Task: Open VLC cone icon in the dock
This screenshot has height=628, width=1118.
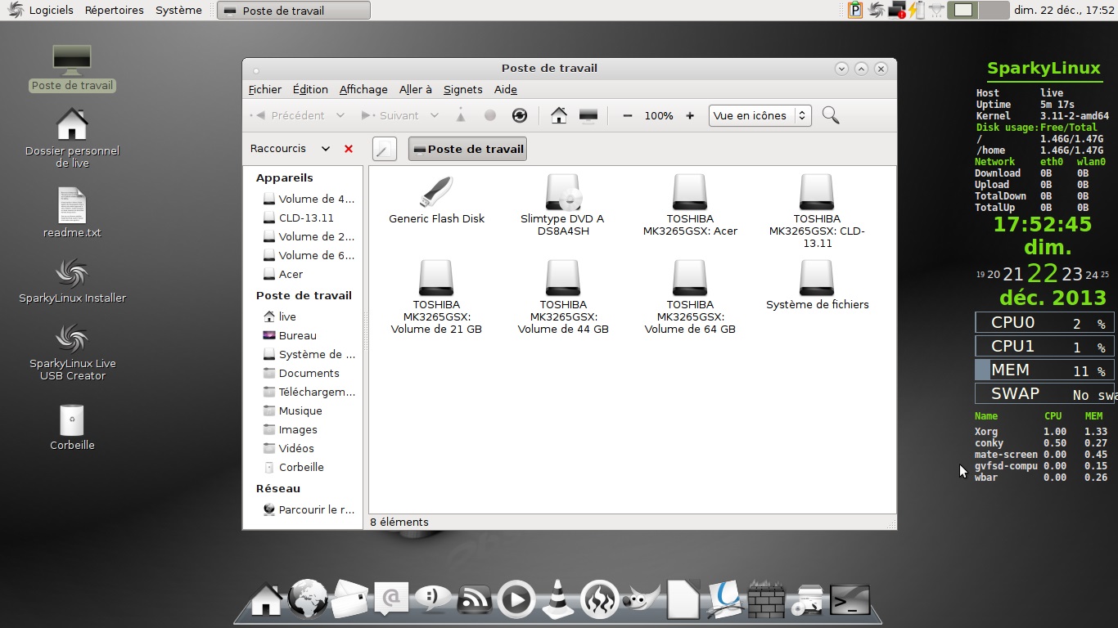Action: tap(559, 599)
